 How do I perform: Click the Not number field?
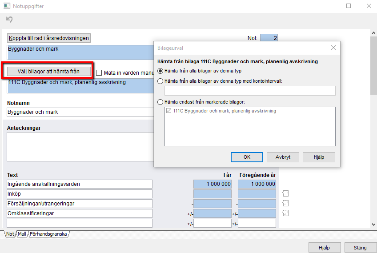(x=269, y=38)
